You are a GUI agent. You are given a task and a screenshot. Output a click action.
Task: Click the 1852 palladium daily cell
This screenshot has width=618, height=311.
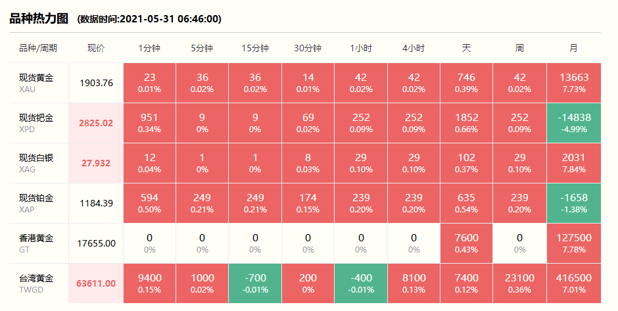click(x=466, y=123)
